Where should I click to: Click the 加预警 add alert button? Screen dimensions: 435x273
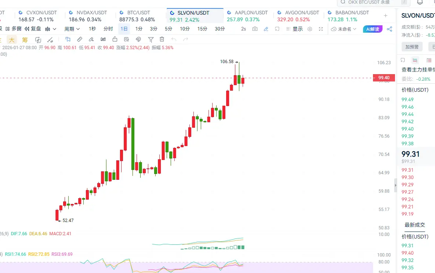412,47
